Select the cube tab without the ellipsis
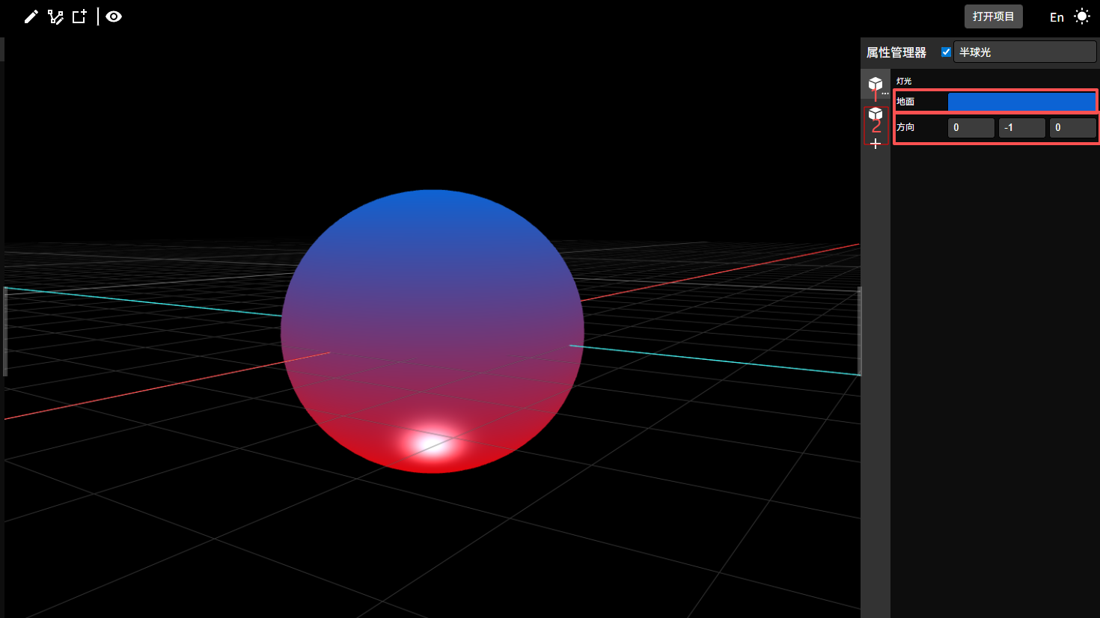 click(x=876, y=114)
